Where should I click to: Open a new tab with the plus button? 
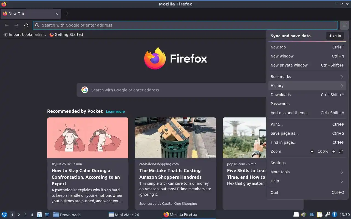(67, 14)
